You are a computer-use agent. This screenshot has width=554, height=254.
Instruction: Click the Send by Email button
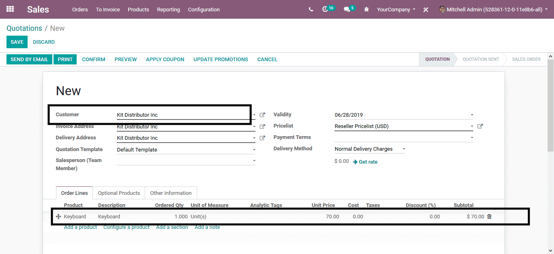29,60
